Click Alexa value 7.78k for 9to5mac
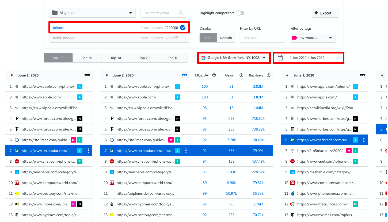The height and width of the screenshot is (222, 388). [231, 140]
